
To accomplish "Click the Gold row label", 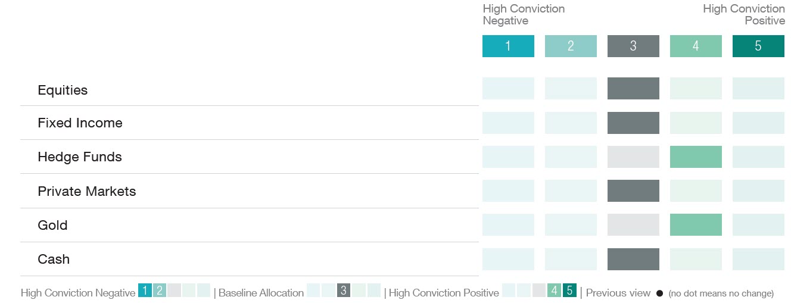I will pyautogui.click(x=52, y=226).
